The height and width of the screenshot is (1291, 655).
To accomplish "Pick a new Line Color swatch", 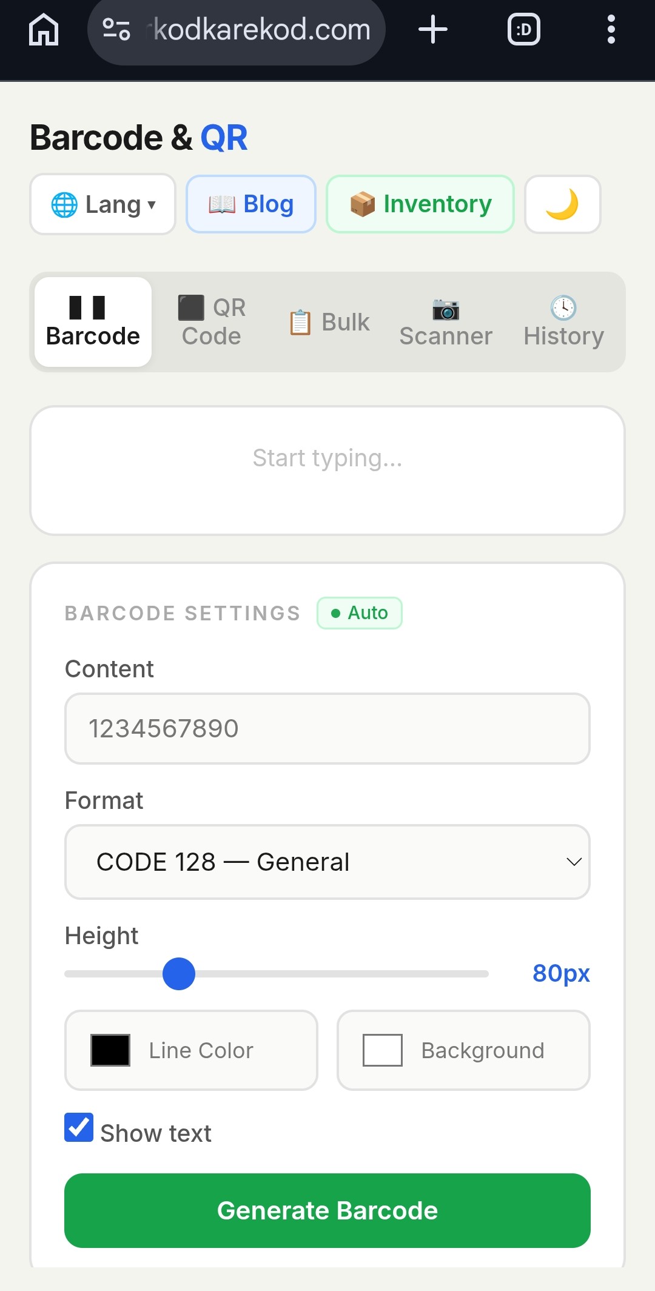I will (111, 1051).
